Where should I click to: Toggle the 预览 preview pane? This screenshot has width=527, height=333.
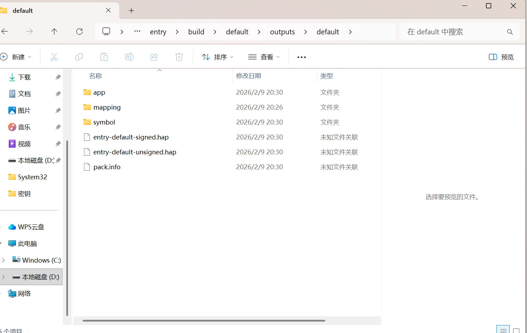click(x=501, y=57)
